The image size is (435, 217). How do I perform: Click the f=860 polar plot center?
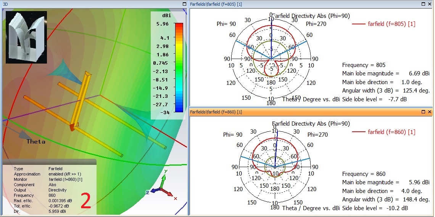coord(275,167)
